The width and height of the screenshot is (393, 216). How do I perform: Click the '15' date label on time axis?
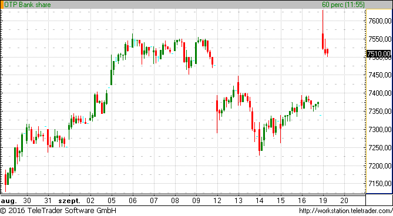pyautogui.click(x=281, y=201)
